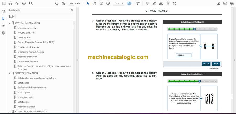Click the print icon in toolbar
The height and width of the screenshot is (114, 236).
click(x=24, y=3)
